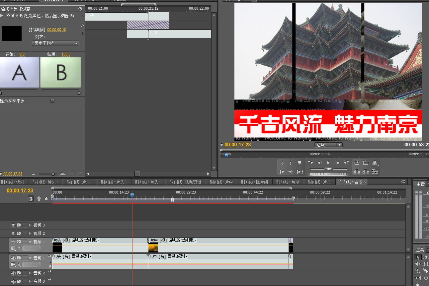Screen dimensions: 429x286
Task: Click the Safe Margins icon
Action: (x=366, y=163)
